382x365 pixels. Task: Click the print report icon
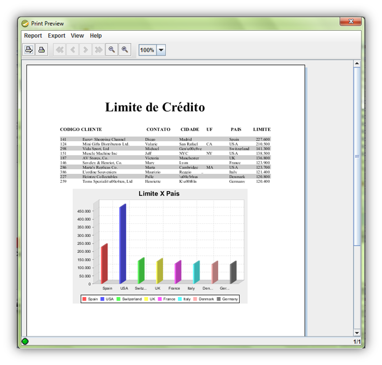(42, 50)
